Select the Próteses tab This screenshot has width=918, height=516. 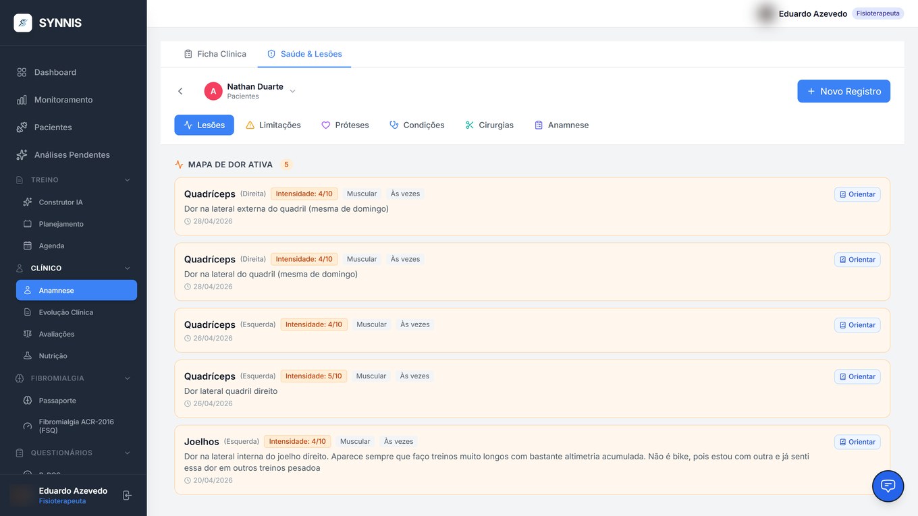click(x=345, y=125)
